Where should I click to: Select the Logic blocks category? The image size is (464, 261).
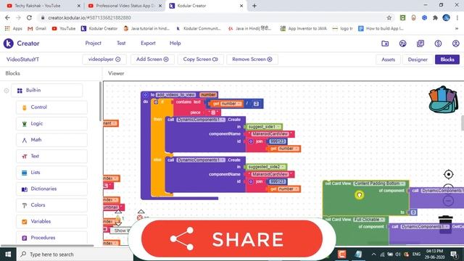(51, 123)
